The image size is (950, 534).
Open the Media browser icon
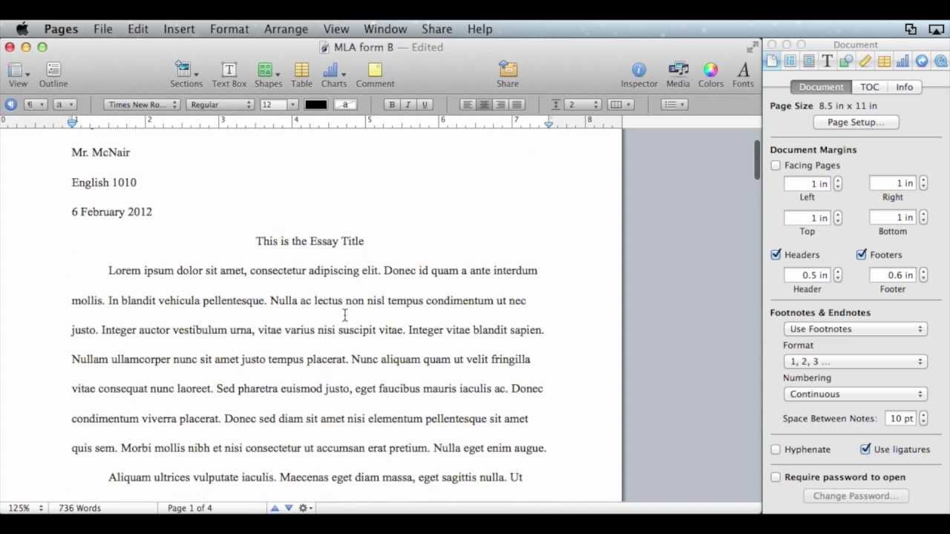678,70
